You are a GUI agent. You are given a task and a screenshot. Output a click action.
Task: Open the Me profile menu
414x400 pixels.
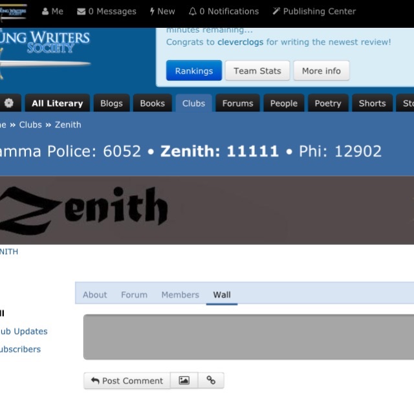click(52, 12)
